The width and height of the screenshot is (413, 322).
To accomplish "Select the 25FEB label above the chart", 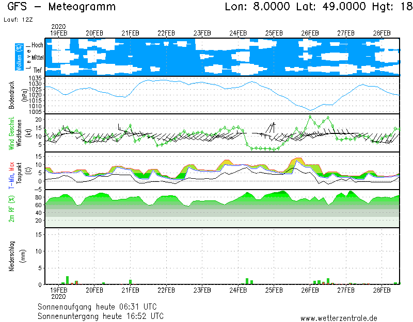I will pos(274,33).
